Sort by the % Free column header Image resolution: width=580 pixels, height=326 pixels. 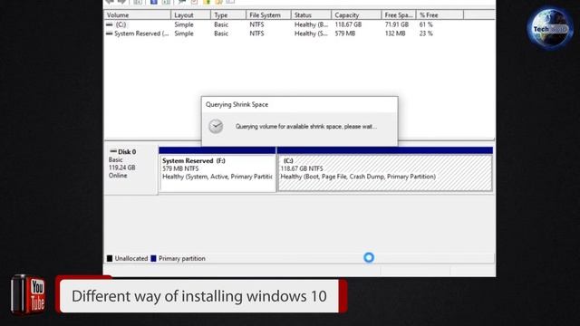[440, 15]
